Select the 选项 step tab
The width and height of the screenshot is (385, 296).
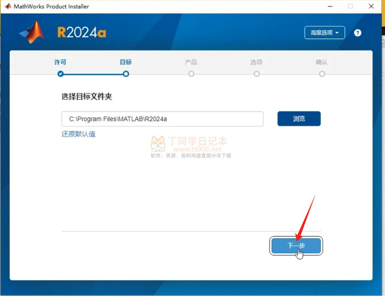click(256, 62)
